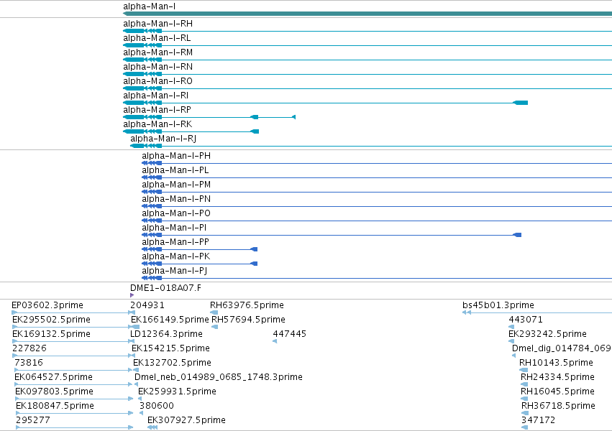Select transcript alpha-Man-I-RH label
Image resolution: width=612 pixels, height=431 pixels.
[157, 24]
